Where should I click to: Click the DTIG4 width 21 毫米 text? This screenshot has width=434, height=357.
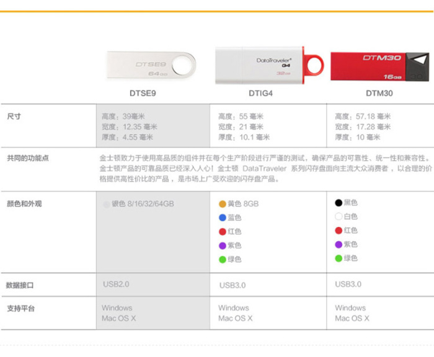tap(241, 127)
